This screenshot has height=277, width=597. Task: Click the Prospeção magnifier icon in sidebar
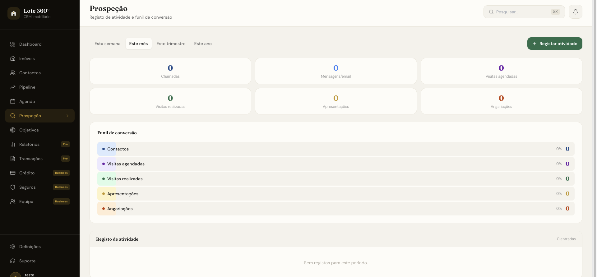tap(13, 116)
